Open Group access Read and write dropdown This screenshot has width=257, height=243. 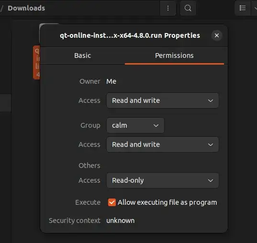pos(163,144)
